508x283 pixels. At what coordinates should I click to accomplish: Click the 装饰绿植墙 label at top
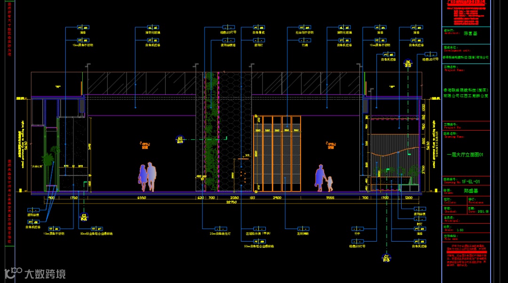[x=228, y=45]
